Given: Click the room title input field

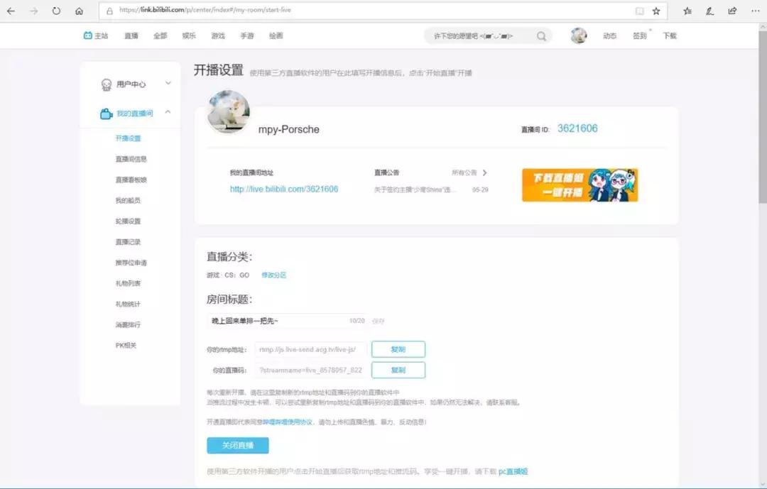Looking at the screenshot, I should 284,322.
